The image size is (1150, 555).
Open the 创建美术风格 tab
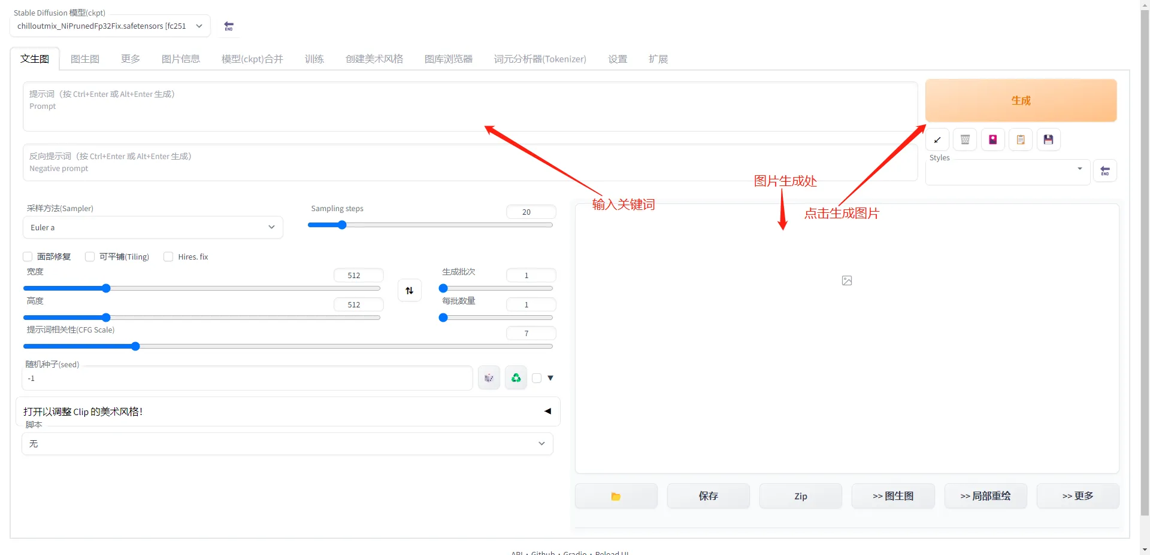coord(374,59)
